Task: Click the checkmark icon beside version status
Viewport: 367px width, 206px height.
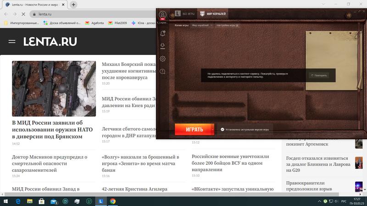Action: [x=222, y=130]
